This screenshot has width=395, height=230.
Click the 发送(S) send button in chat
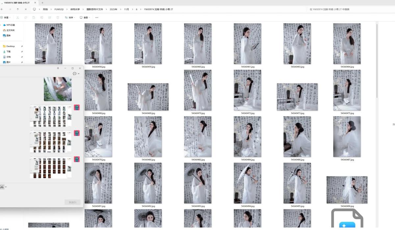coord(72,202)
